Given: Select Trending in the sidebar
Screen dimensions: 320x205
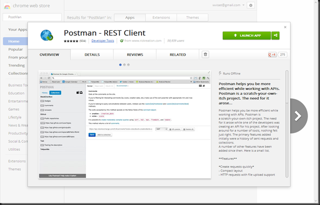Looking at the screenshot, I should pos(16,66).
